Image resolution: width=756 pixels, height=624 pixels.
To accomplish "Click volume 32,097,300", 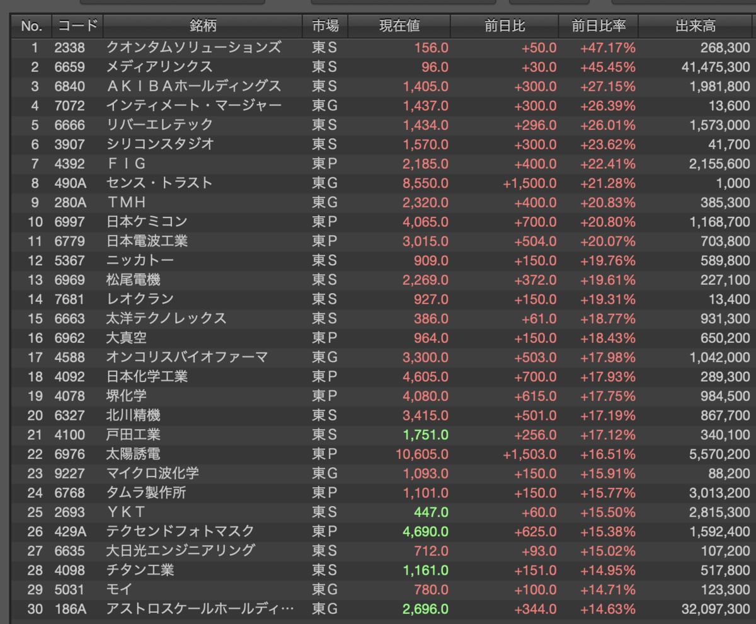I will coord(716,609).
